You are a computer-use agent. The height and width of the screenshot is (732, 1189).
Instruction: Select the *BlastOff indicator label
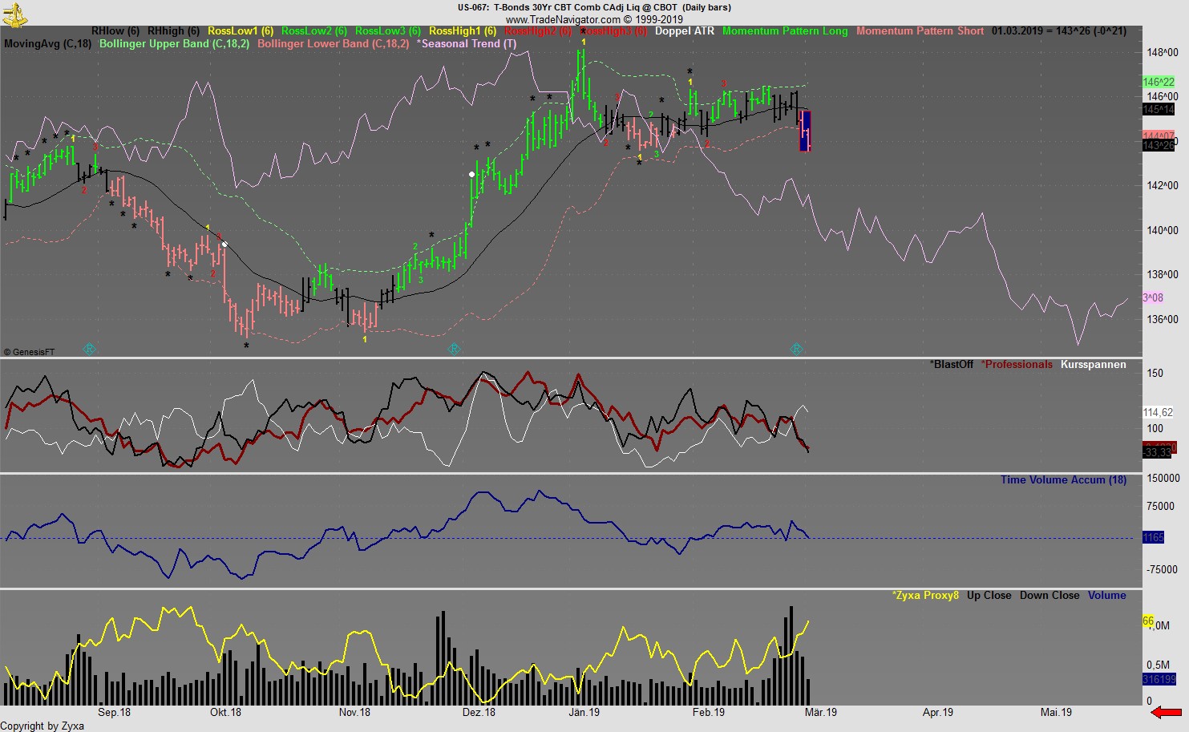952,365
